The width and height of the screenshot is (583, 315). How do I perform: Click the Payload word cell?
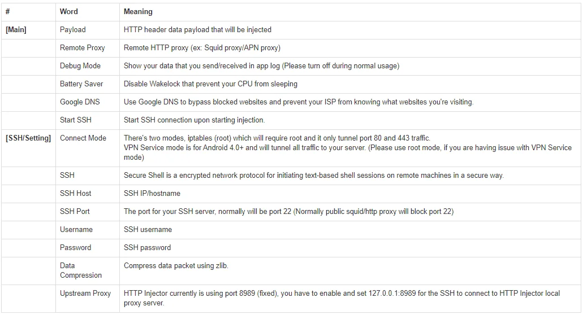pos(72,30)
